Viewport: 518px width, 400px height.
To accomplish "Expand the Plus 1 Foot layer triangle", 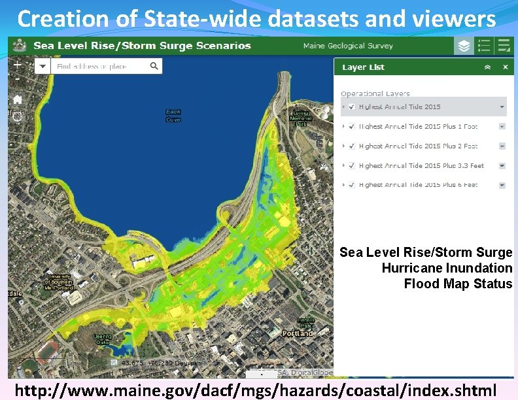I will [343, 126].
